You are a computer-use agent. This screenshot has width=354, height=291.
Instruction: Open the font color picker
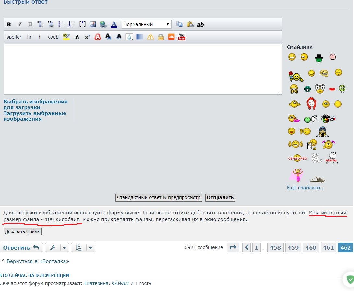click(x=114, y=24)
